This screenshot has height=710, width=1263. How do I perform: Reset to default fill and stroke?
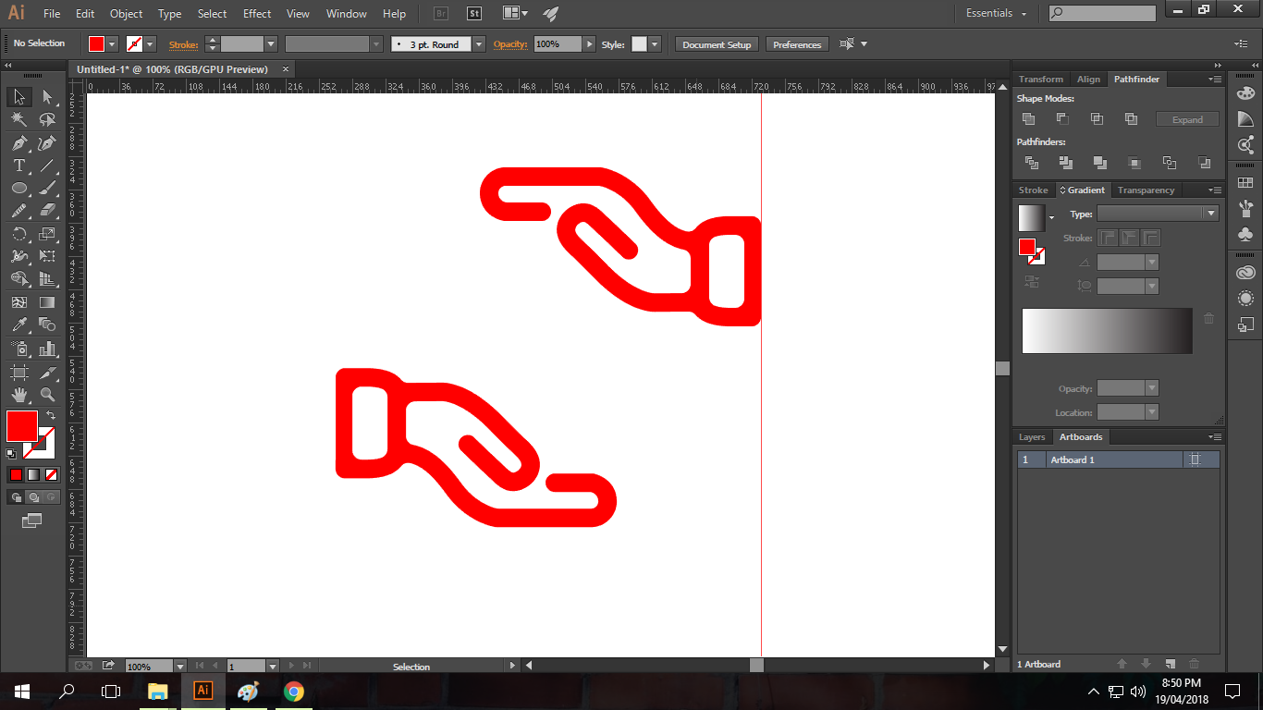pyautogui.click(x=11, y=454)
